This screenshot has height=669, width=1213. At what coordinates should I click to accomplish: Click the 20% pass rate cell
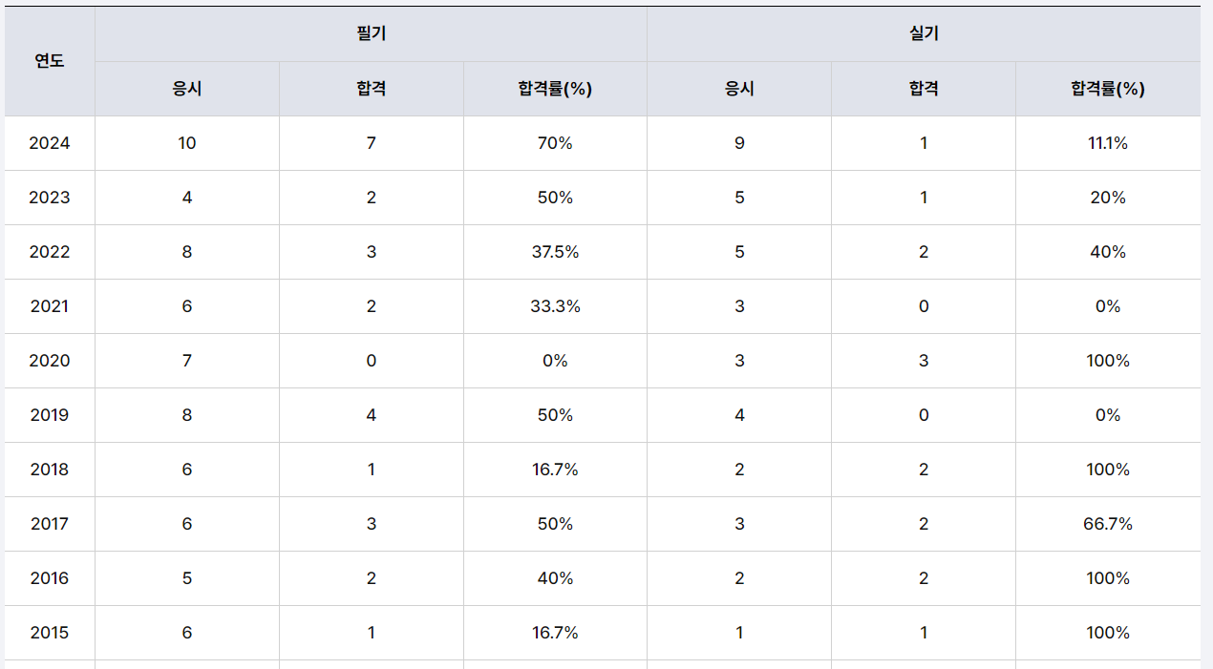pyautogui.click(x=1107, y=198)
